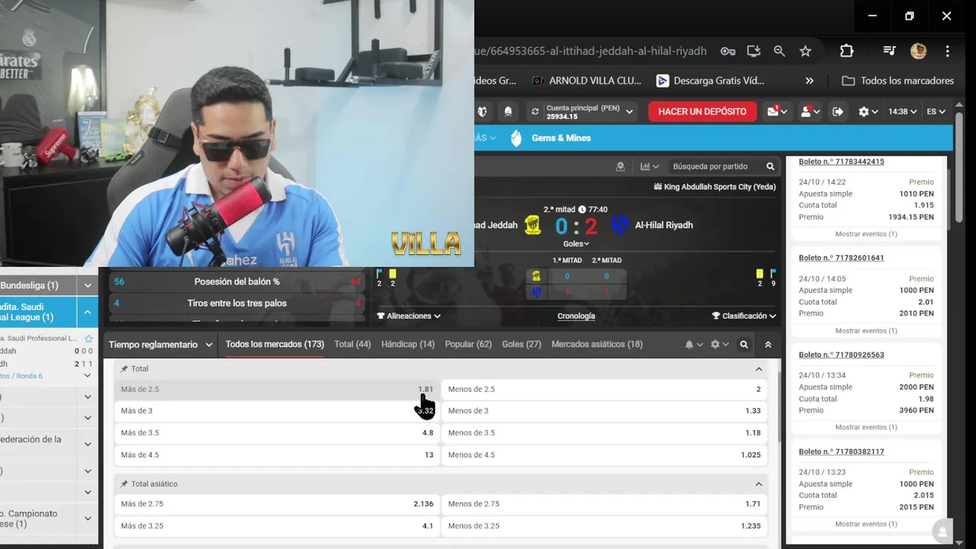Click the search magnifier beside Búsqueda por partido
The image size is (976, 549).
point(770,166)
